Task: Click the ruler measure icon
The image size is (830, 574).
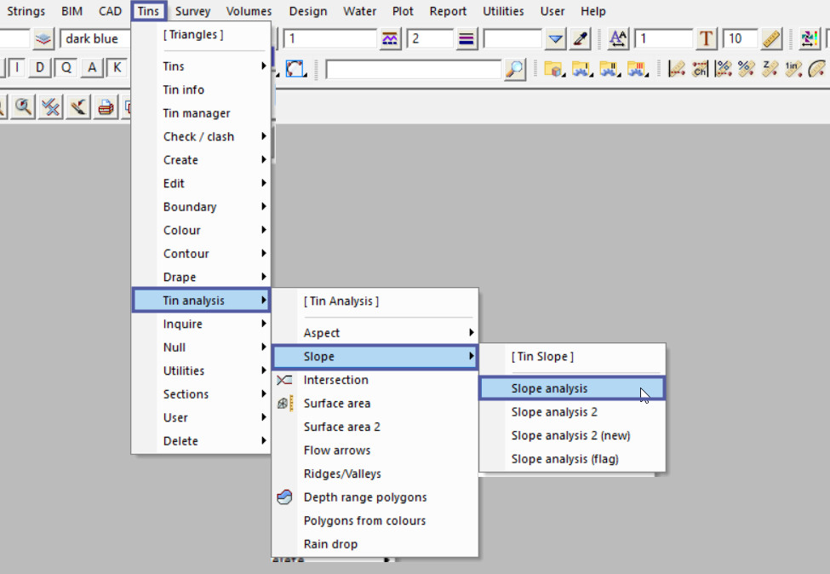Action: point(771,39)
